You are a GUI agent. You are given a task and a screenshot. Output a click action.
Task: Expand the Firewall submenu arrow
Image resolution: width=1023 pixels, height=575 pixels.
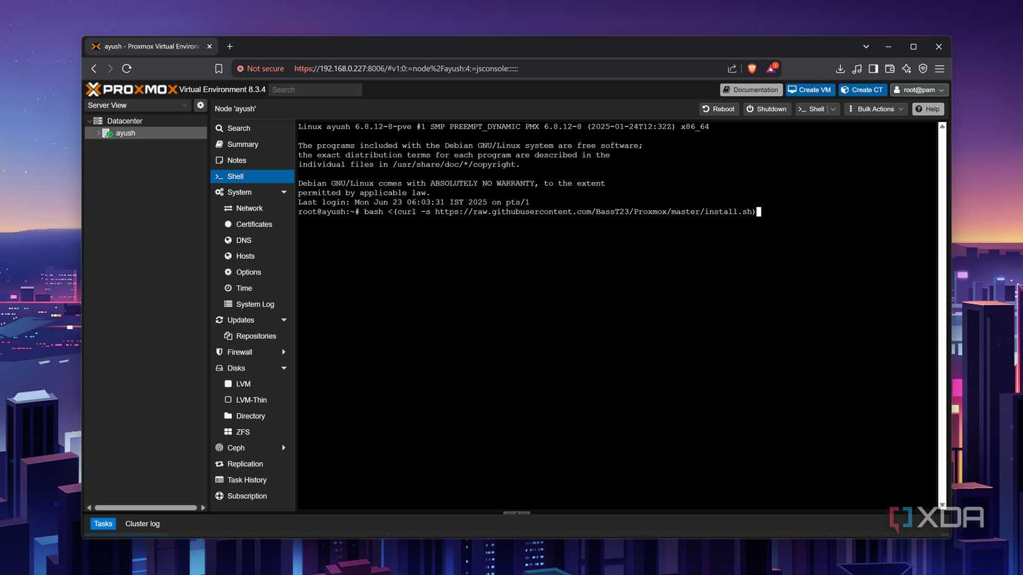coord(284,352)
